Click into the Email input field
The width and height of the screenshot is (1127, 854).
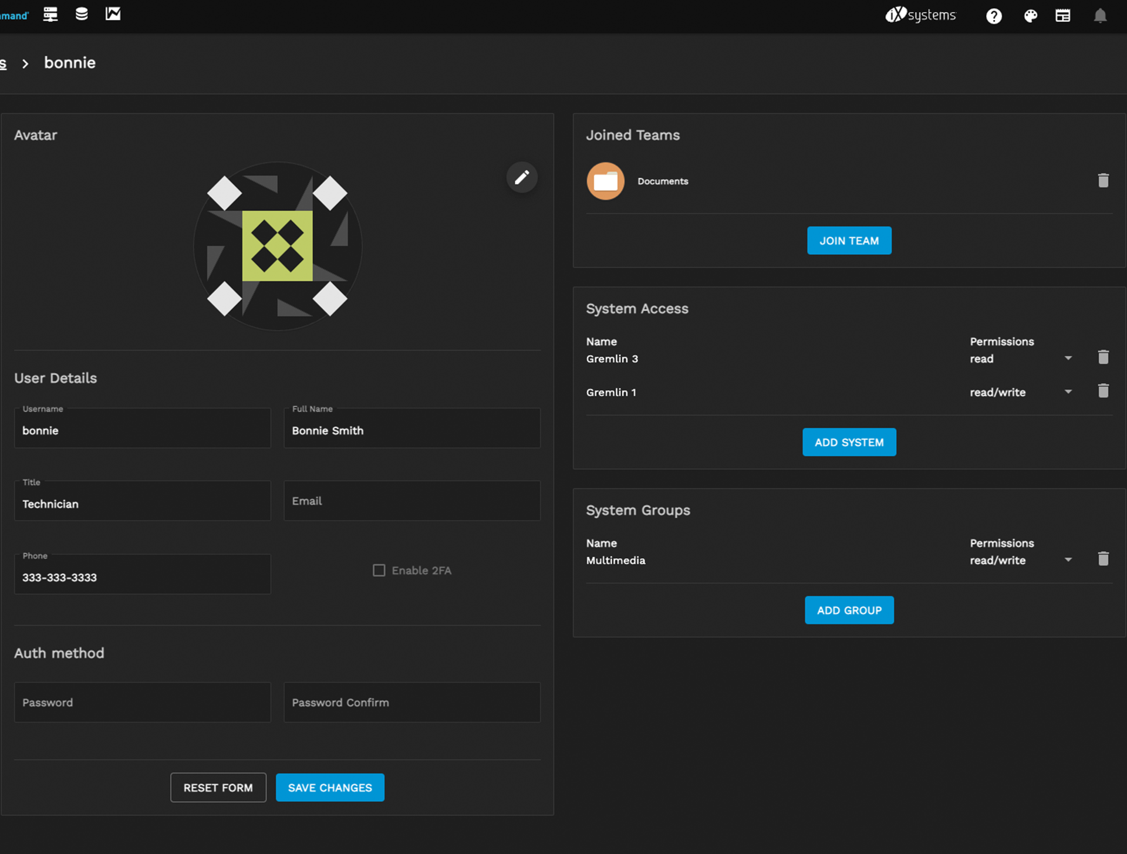pos(412,501)
